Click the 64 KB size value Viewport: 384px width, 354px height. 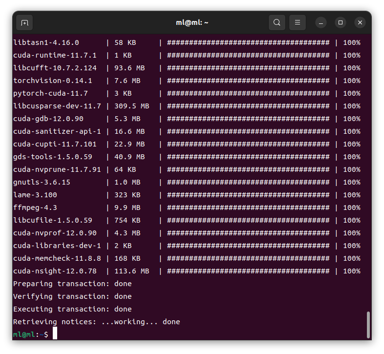(x=125, y=169)
